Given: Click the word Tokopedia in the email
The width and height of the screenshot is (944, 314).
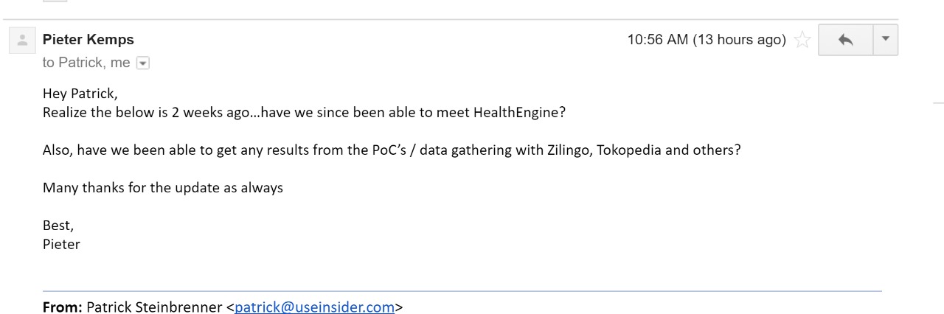Looking at the screenshot, I should click(628, 150).
